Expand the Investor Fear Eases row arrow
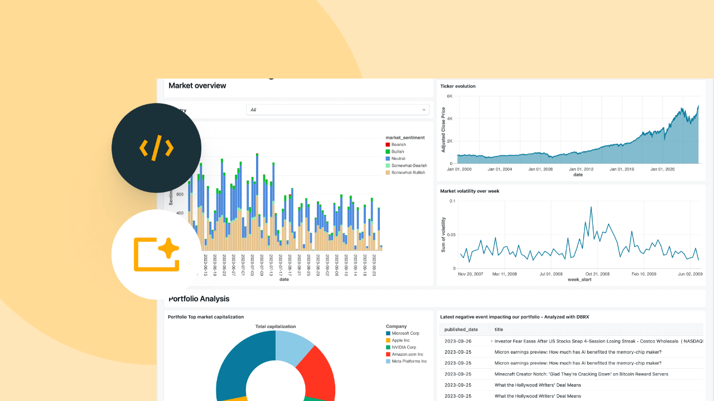This screenshot has width=714, height=401. tap(491, 341)
